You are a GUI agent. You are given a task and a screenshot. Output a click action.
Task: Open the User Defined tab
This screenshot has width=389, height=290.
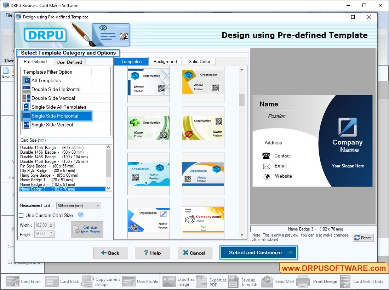click(x=69, y=62)
